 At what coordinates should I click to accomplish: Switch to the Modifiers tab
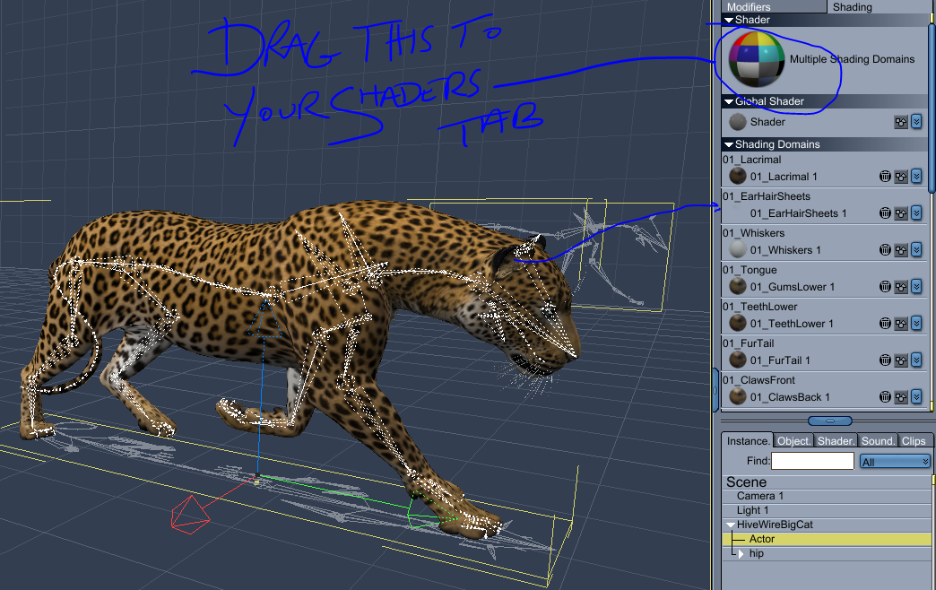(749, 6)
